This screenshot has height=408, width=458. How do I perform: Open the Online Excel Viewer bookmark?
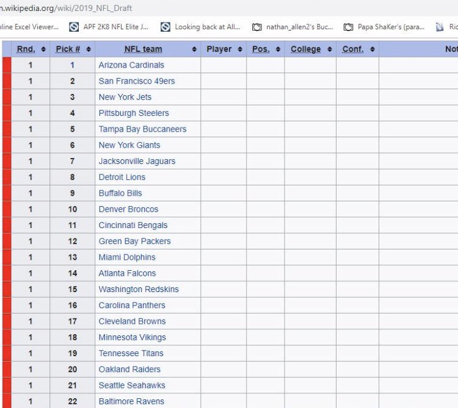[x=29, y=27]
